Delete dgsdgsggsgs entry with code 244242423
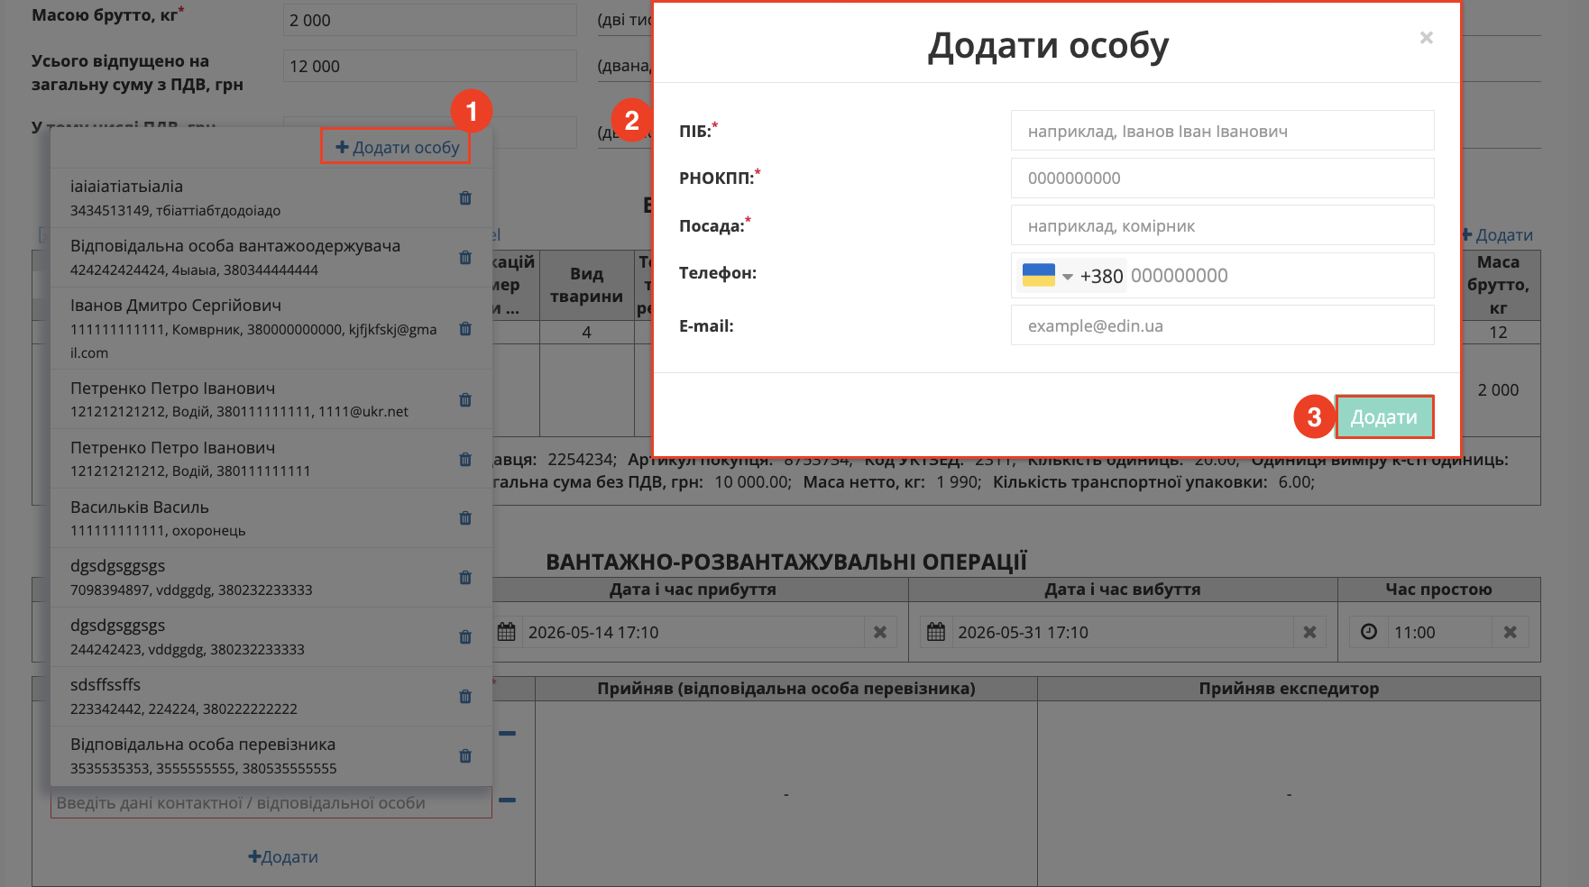1589x887 pixels. point(465,637)
